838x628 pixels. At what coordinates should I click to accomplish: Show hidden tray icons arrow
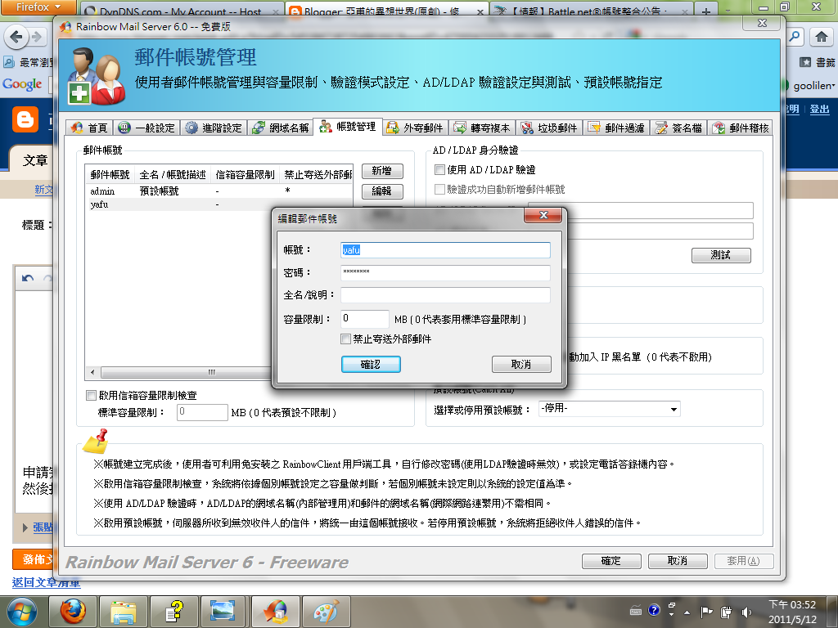pyautogui.click(x=687, y=612)
